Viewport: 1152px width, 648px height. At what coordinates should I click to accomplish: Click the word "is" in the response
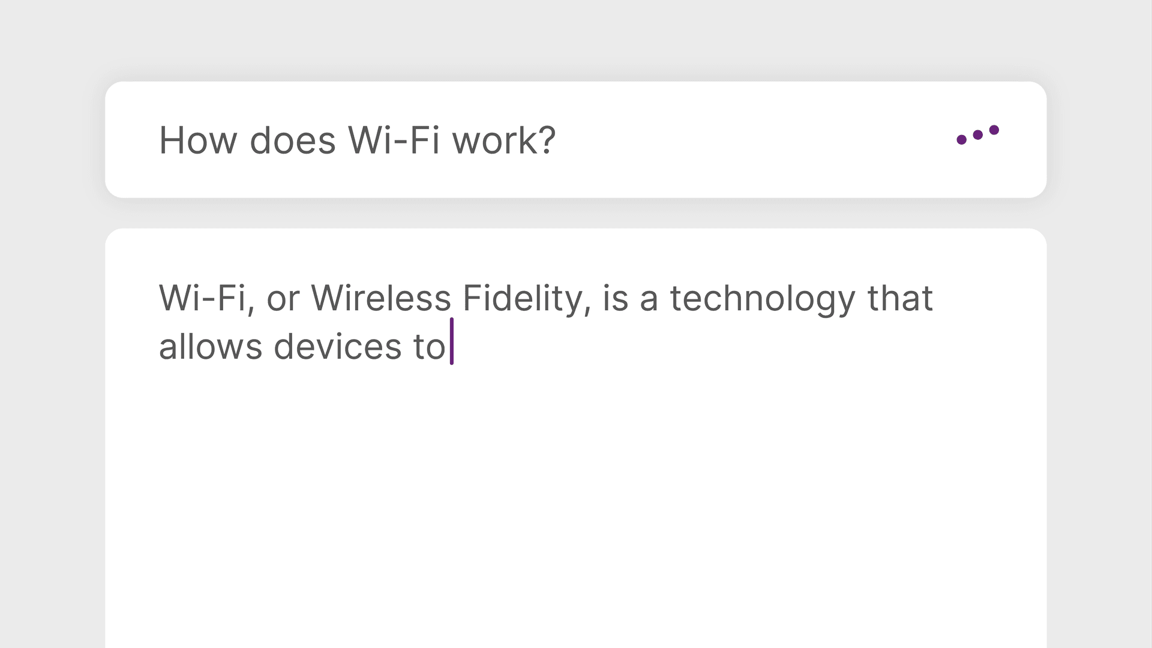[615, 298]
